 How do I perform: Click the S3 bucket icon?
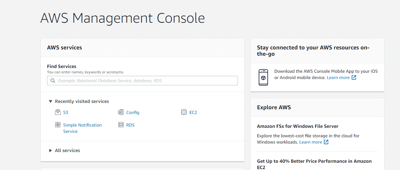coord(58,112)
